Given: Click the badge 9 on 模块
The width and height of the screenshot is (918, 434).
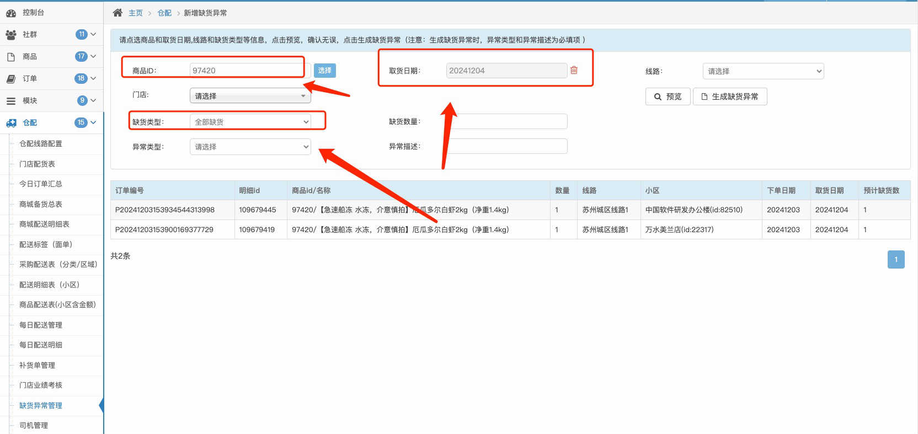Looking at the screenshot, I should click(x=82, y=100).
